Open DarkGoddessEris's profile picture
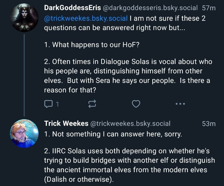The height and width of the screenshot is (186, 224). (24, 18)
